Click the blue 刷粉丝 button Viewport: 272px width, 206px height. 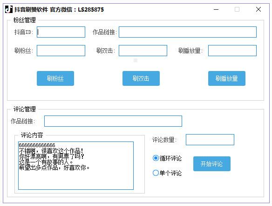(55, 78)
